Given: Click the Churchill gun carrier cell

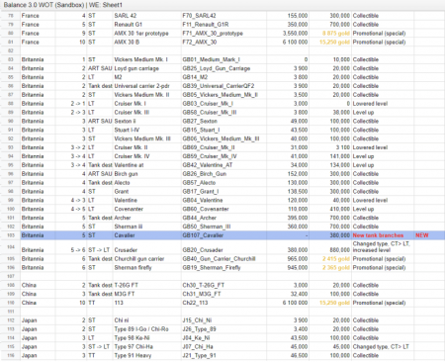Looking at the screenshot, I should 147,259.
